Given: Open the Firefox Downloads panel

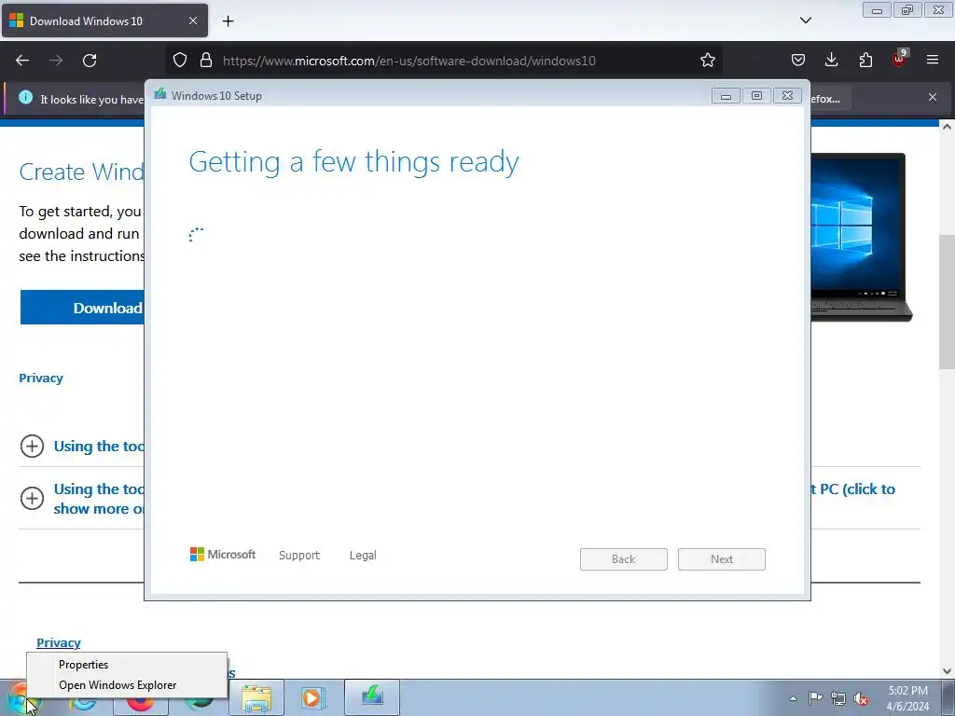Looking at the screenshot, I should coord(831,61).
